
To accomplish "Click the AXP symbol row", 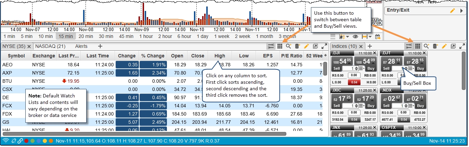I will [x=161, y=73].
